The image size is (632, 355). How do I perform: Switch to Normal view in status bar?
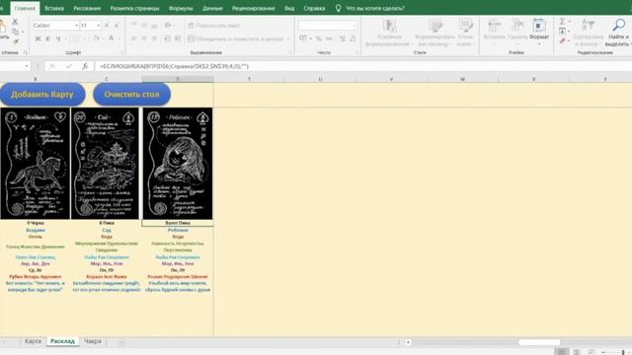point(562,351)
